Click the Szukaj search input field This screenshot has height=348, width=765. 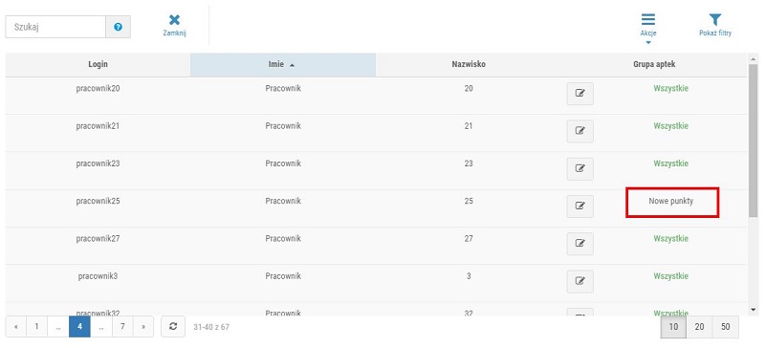pyautogui.click(x=55, y=27)
